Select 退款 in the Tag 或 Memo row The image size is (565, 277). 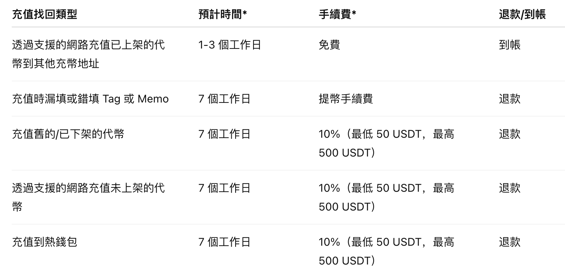click(509, 99)
